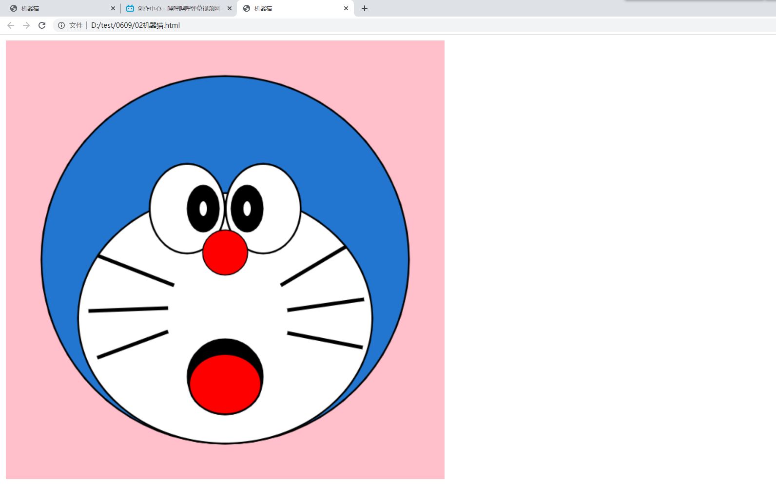Go back to the previous page
Screen dimensions: 776x485
point(11,25)
